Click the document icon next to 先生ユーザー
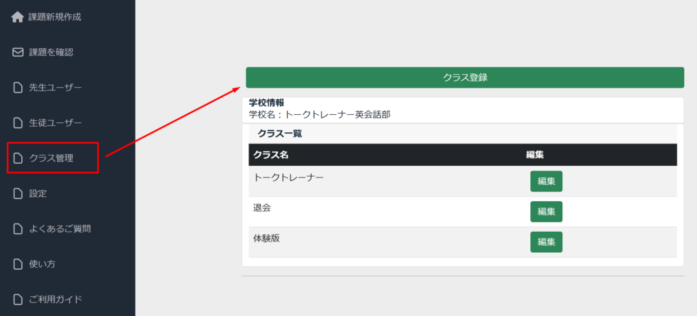697x316 pixels. (17, 88)
